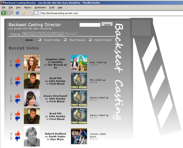This screenshot has height=148, width=183.
Task: Vote thumbs up for Zooey Deschanel as John Rambo
Action: (x=18, y=96)
